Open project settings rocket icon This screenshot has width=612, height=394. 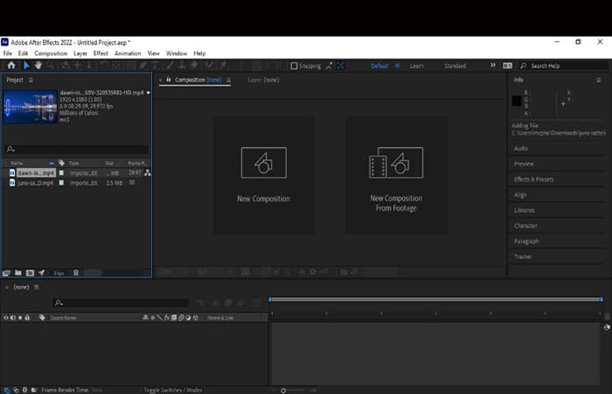pos(41,272)
